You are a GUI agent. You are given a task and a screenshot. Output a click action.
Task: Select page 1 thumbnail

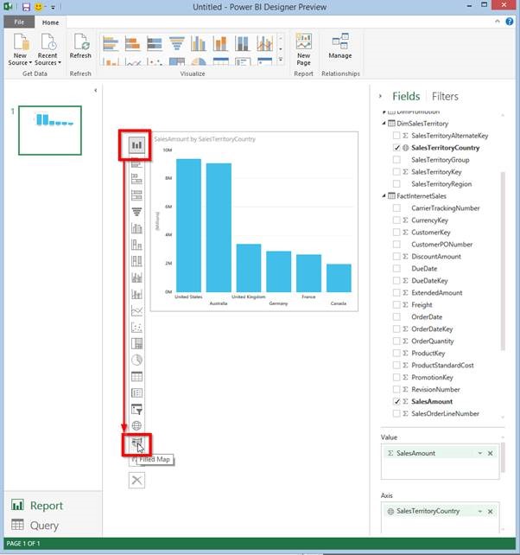coord(50,131)
